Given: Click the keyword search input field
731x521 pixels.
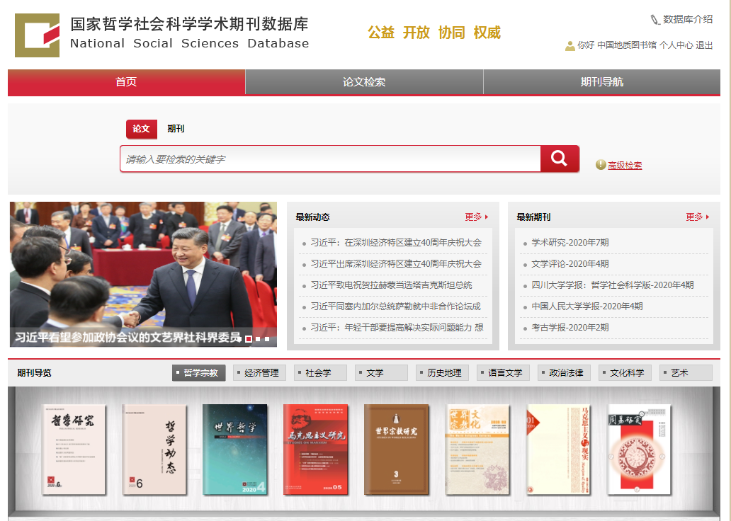Looking at the screenshot, I should tap(329, 159).
